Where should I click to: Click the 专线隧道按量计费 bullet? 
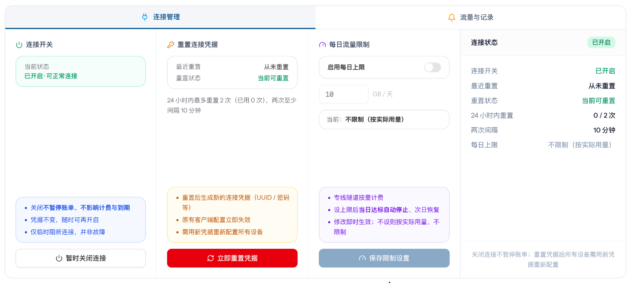coord(359,198)
